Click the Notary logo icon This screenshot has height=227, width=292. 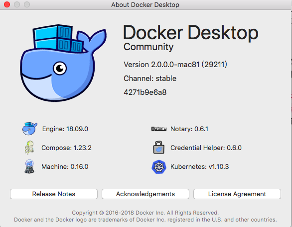click(x=158, y=129)
